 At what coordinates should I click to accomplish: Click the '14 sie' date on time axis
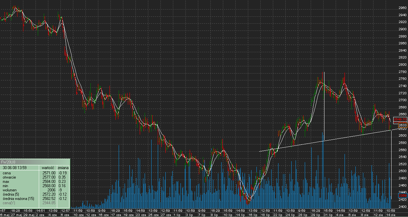pos(391,215)
